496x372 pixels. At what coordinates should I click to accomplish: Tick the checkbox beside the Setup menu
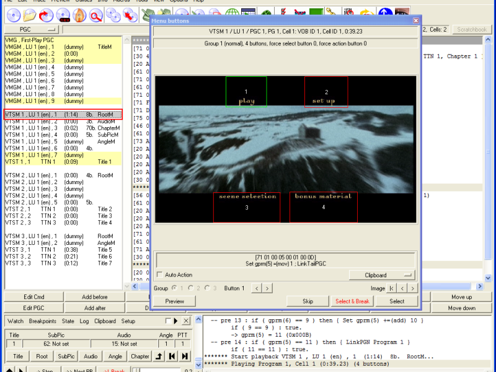[x=168, y=321]
